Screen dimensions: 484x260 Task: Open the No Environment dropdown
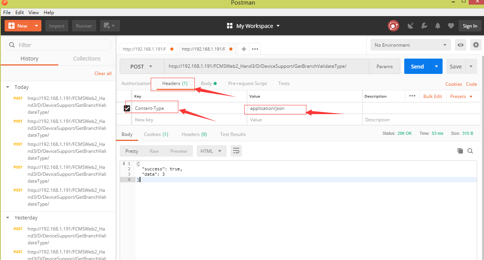coord(410,45)
